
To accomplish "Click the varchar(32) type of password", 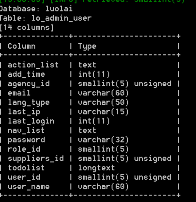I will pos(103,140).
